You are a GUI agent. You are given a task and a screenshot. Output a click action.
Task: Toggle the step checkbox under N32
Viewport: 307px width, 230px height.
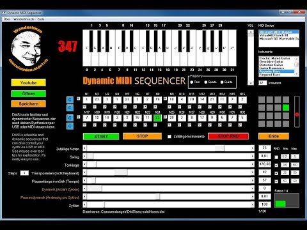[x=240, y=125]
